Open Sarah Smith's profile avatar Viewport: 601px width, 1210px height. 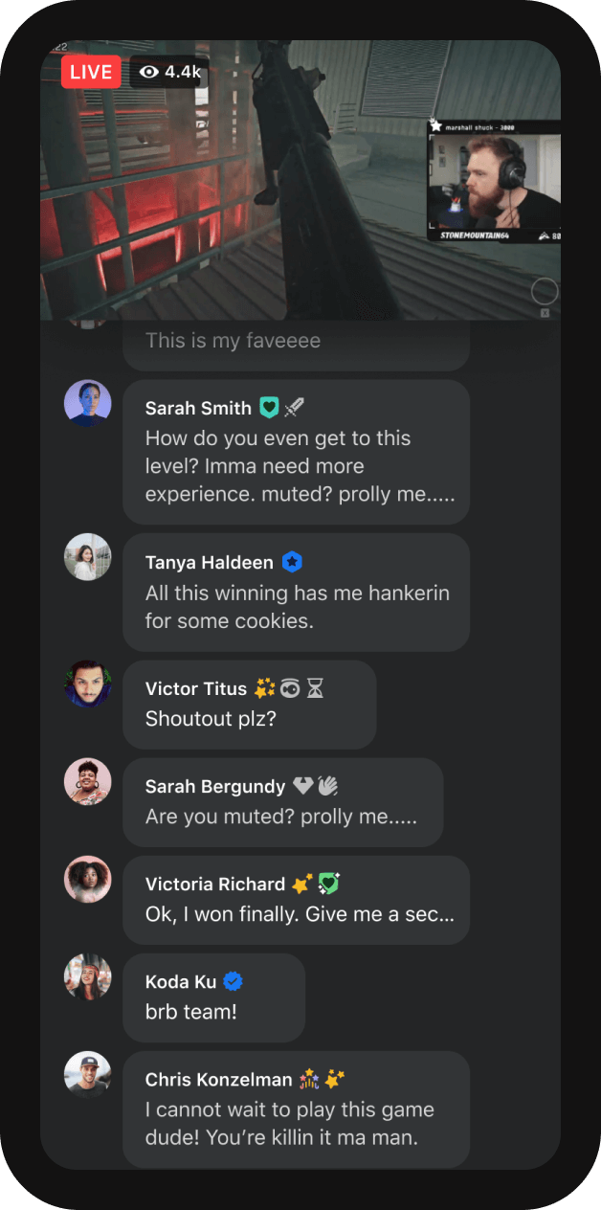point(88,403)
